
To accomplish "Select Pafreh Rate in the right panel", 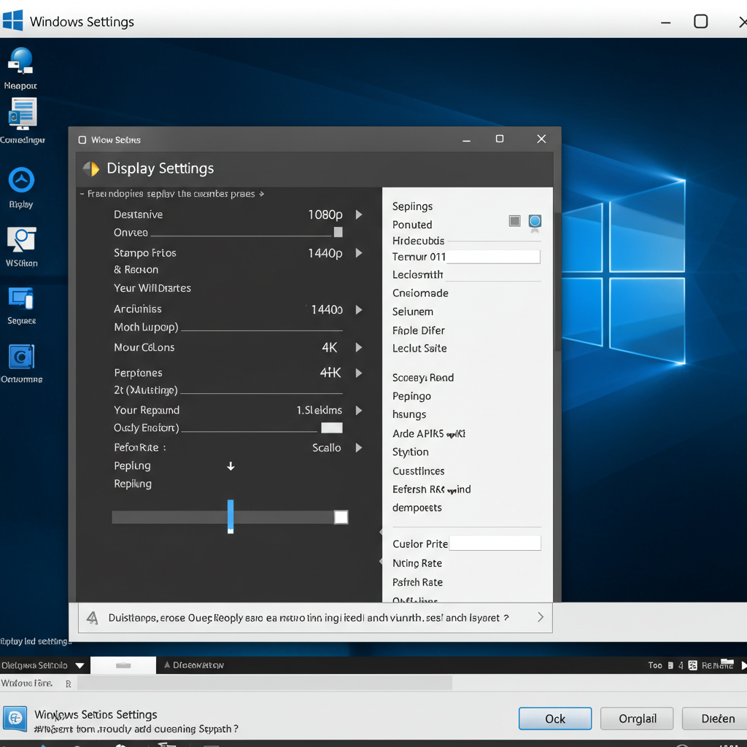I will tap(417, 582).
